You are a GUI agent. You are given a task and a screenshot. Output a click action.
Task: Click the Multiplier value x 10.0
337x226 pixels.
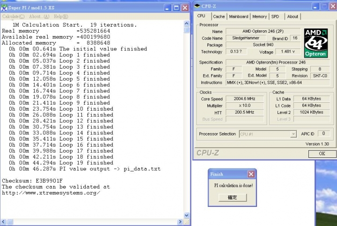click(x=245, y=106)
